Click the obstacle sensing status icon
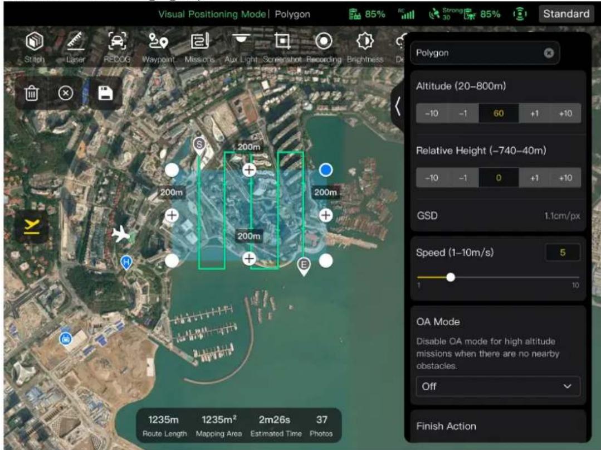601x450 pixels. click(x=520, y=14)
